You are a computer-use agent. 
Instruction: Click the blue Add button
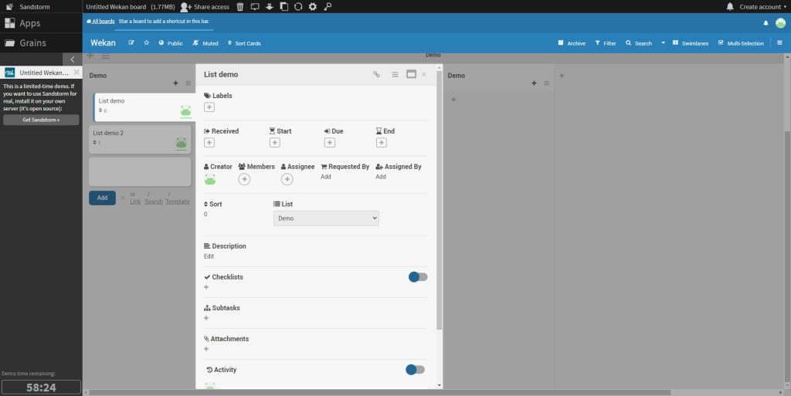pos(102,198)
